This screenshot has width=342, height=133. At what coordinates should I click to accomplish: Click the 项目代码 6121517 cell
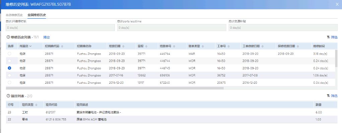coord(51,112)
